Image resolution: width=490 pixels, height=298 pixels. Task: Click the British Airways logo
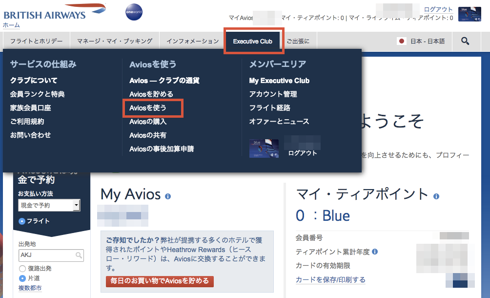coord(55,12)
